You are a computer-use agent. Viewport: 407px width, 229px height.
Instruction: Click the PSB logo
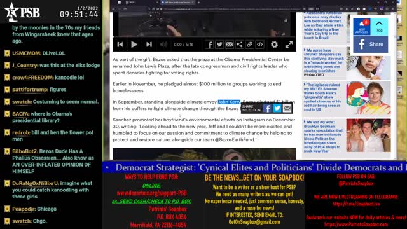pos(22,11)
